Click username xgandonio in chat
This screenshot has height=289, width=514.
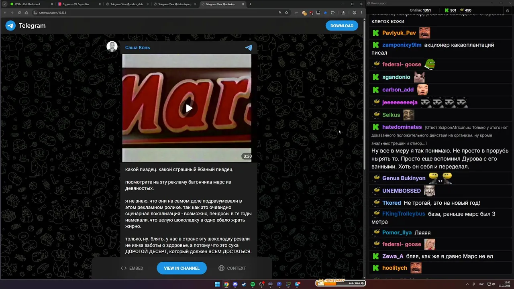pyautogui.click(x=396, y=77)
